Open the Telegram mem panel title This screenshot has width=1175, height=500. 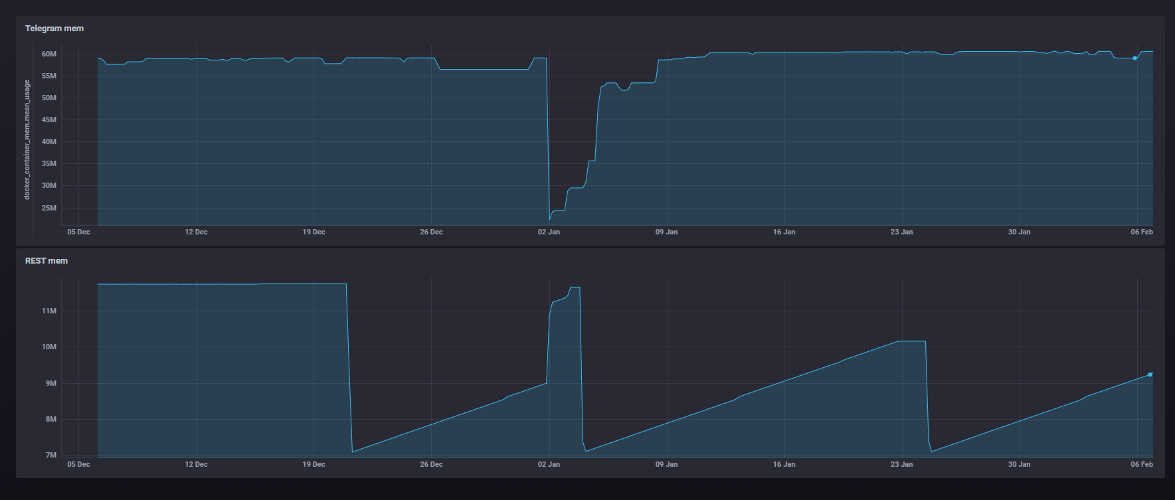tap(54, 29)
